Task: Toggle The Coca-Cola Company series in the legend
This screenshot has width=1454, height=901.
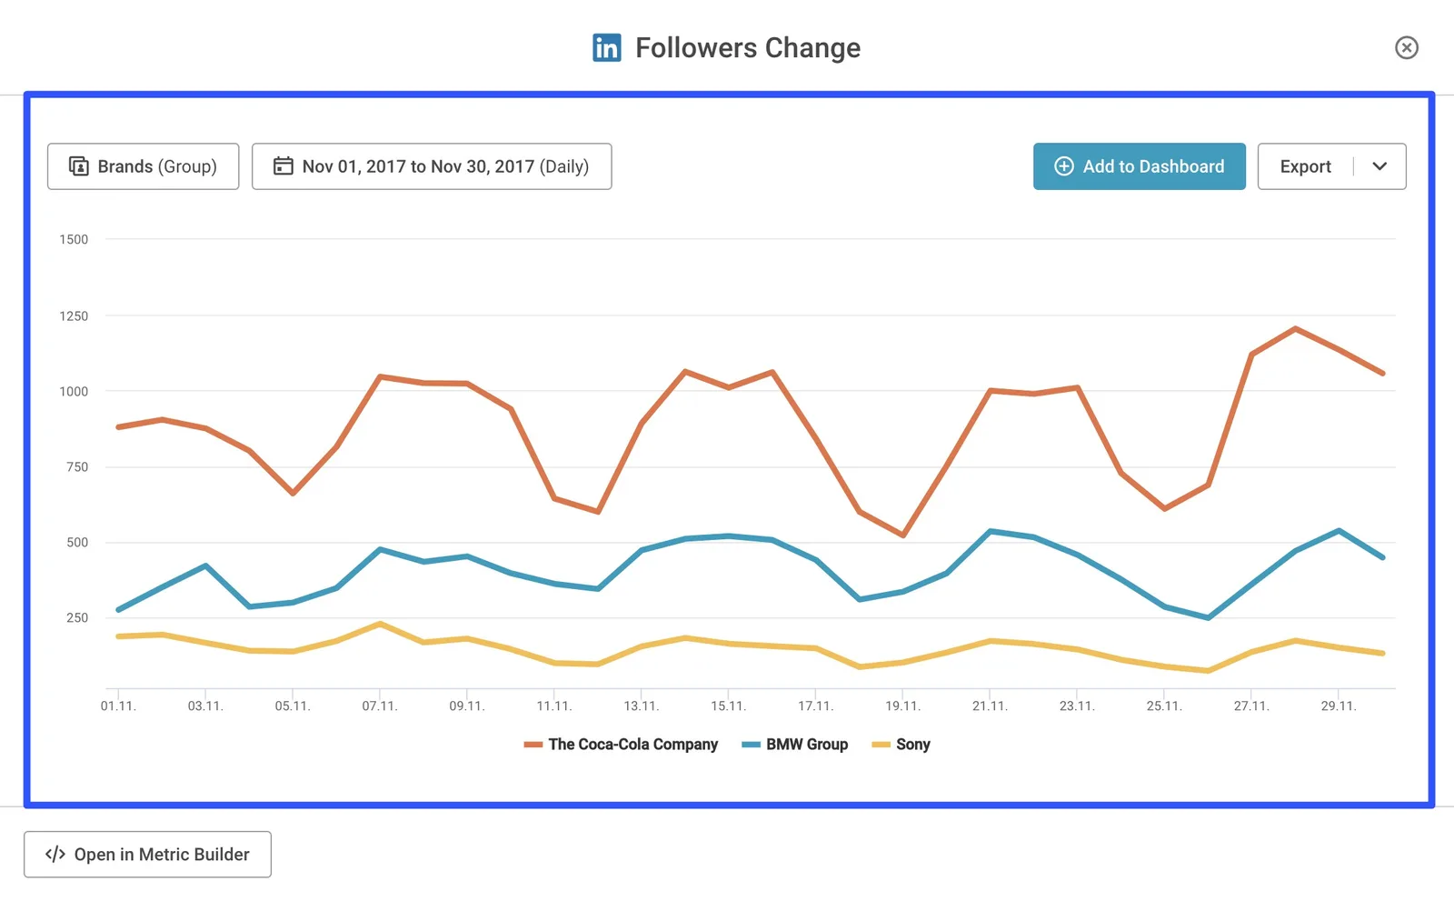Action: coord(632,744)
